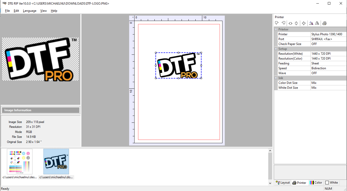The height and width of the screenshot is (191, 347).
Task: Change the Speed Bidirection value
Action: point(328,68)
